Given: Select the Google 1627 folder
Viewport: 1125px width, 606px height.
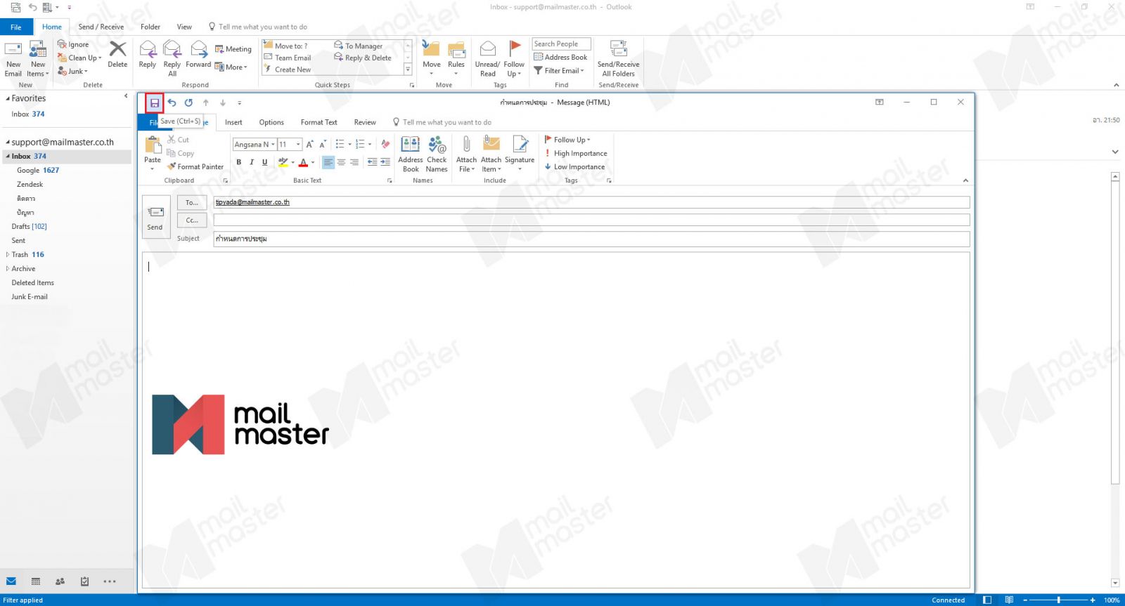Looking at the screenshot, I should (x=38, y=170).
